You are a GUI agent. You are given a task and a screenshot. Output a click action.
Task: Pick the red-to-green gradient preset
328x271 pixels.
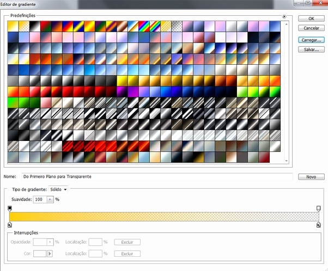coord(46,26)
